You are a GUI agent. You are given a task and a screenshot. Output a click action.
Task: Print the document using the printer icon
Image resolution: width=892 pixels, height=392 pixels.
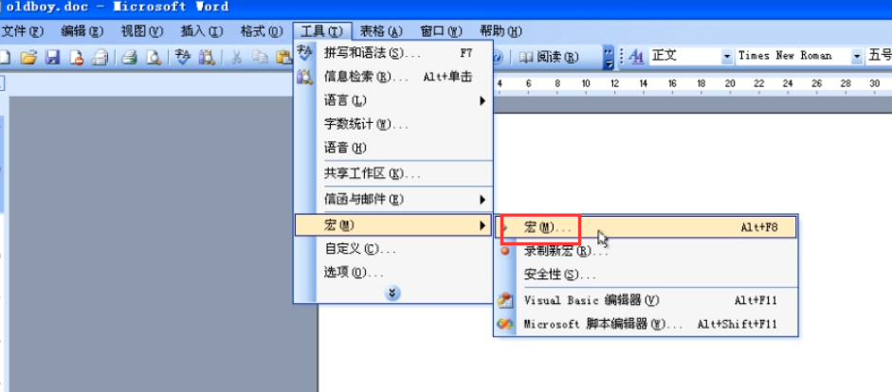click(x=130, y=57)
